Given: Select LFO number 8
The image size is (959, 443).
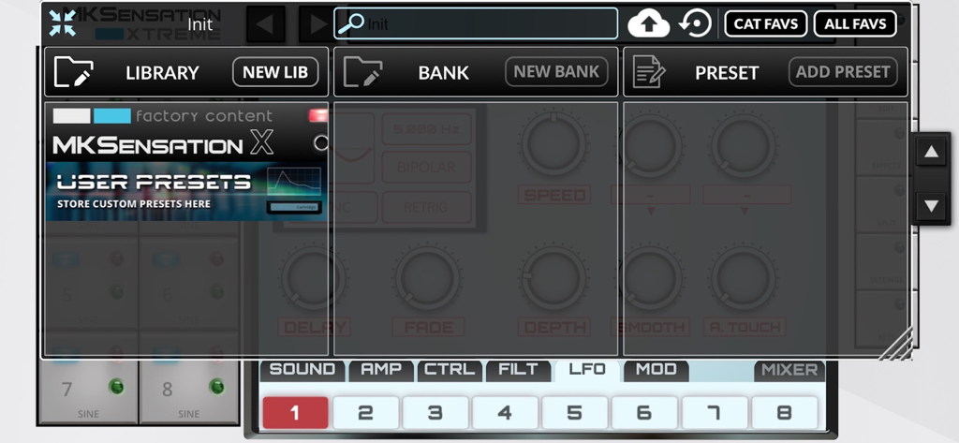Looking at the screenshot, I should [784, 412].
